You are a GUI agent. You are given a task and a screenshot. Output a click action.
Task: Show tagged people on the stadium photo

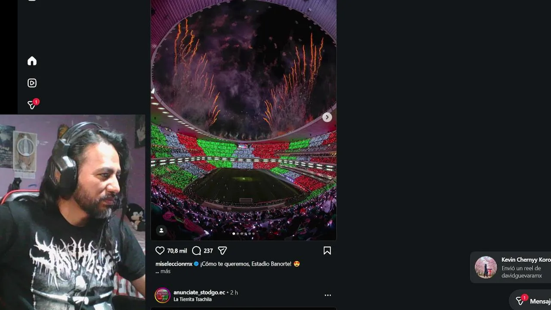coord(161,230)
